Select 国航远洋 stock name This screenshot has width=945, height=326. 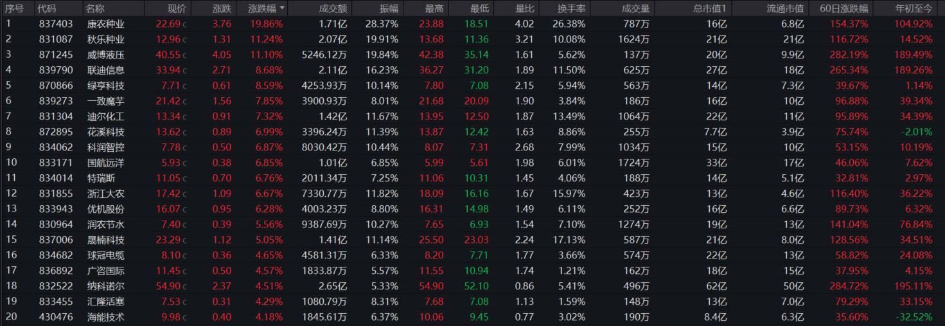[106, 163]
